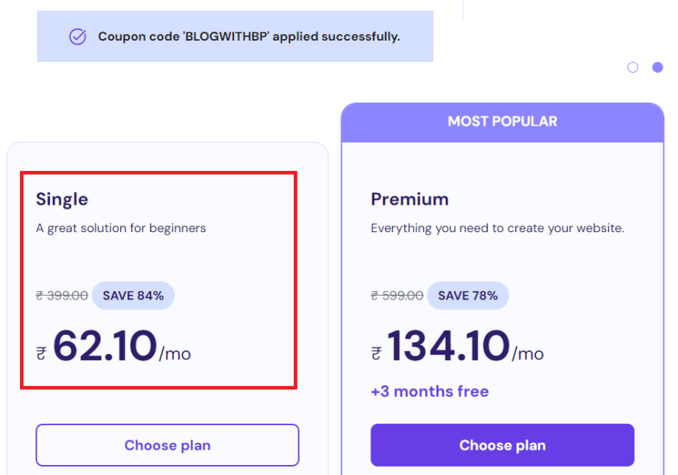Click the rupee symbol beside 134.10
This screenshot has width=678, height=475.
(377, 353)
